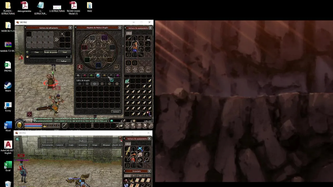Click the Conversación button
Viewport: 333px width, 187px height.
pyautogui.click(x=48, y=145)
